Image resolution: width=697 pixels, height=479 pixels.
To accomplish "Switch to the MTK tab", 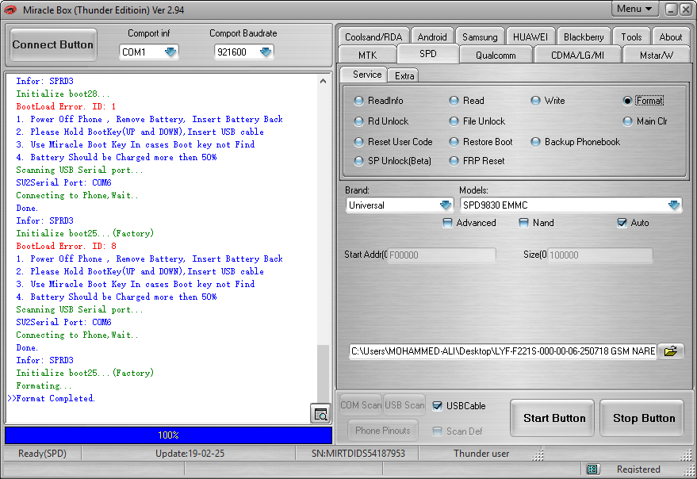I will tap(367, 56).
